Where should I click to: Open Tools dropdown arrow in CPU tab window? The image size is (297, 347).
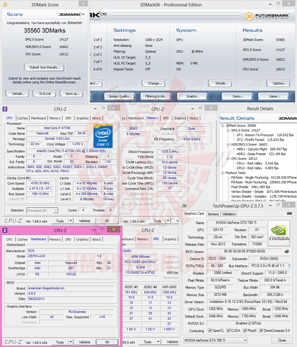pyautogui.click(x=71, y=220)
